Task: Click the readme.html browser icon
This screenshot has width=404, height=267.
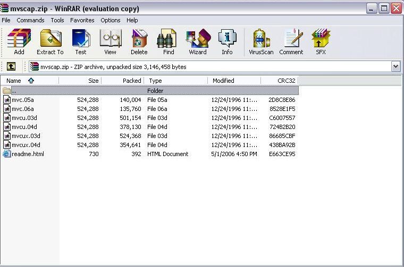Action: click(7, 154)
